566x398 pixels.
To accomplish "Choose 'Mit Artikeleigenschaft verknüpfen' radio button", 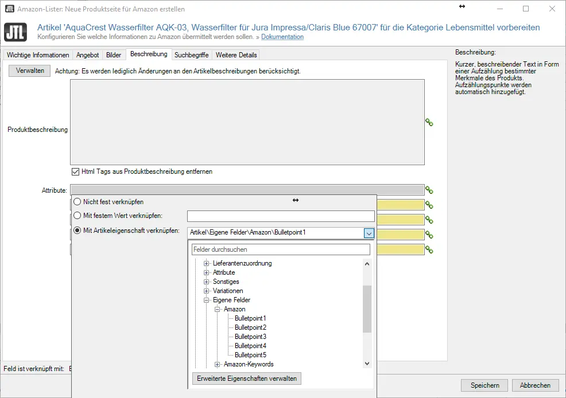I will pyautogui.click(x=77, y=231).
